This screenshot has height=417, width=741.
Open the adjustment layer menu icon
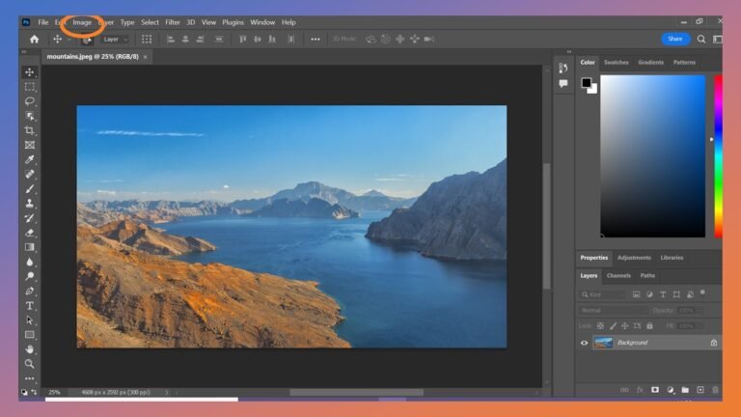click(671, 390)
